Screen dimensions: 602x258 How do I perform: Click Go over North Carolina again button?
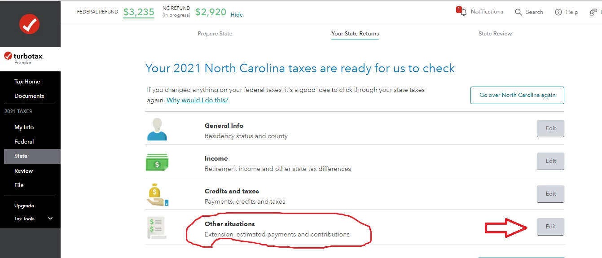(x=517, y=95)
